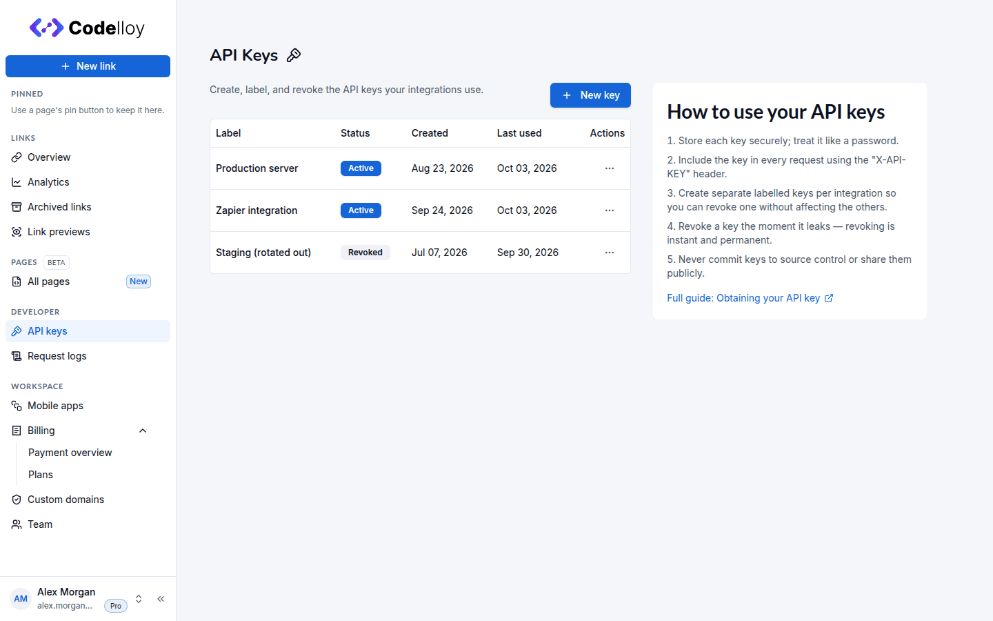This screenshot has width=993, height=621.
Task: Click the Analytics chart icon
Action: pyautogui.click(x=17, y=182)
